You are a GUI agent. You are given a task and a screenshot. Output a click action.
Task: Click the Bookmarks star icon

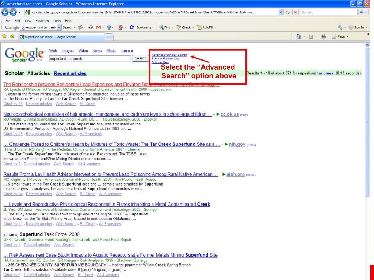click(131, 27)
